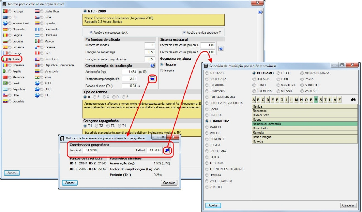
Task: Click the letter S button in alphabet filter
Action: coord(321,100)
